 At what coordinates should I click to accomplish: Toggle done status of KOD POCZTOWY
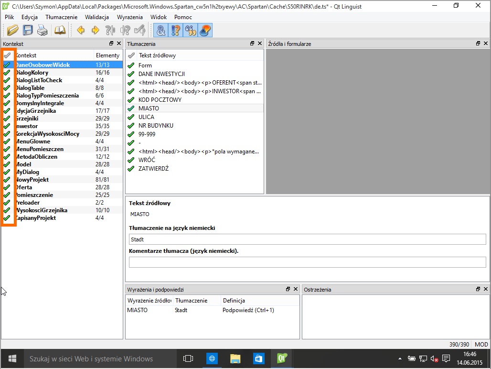(131, 100)
